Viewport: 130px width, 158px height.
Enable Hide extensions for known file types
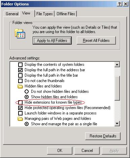tap(20, 102)
